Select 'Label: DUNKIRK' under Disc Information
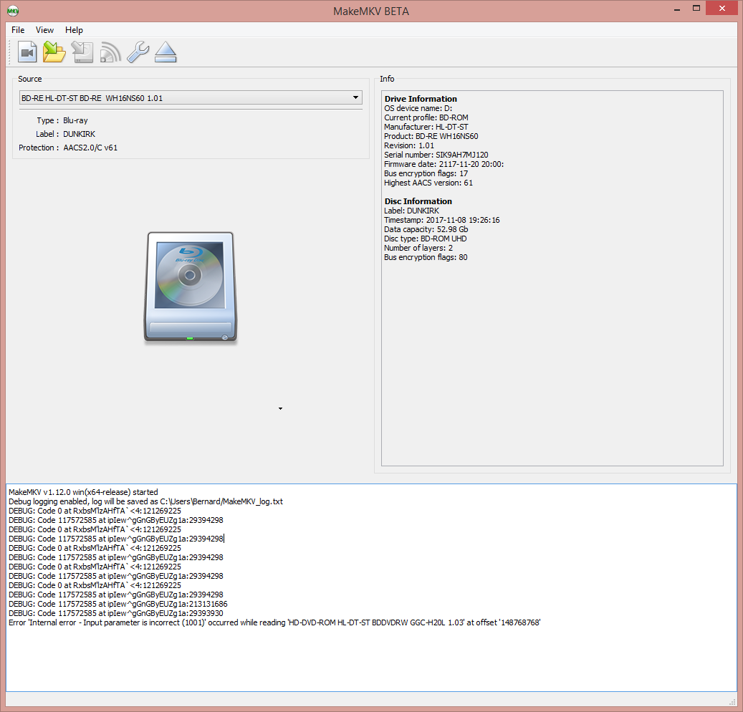 coord(412,211)
